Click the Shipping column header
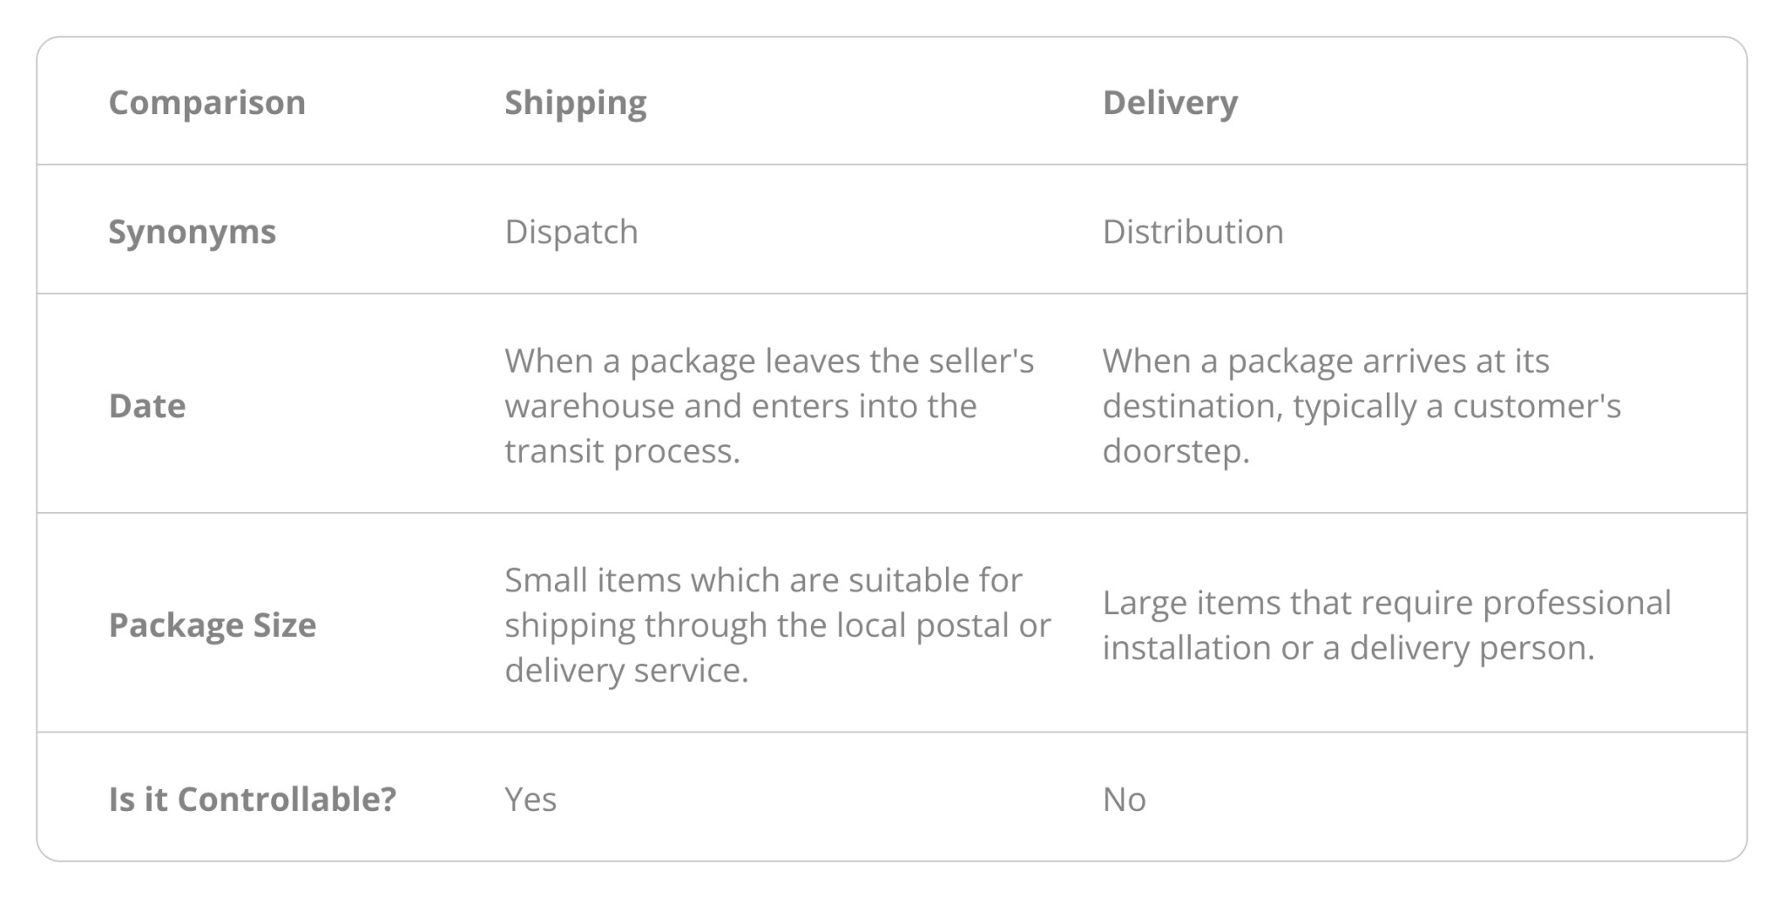 tap(575, 103)
